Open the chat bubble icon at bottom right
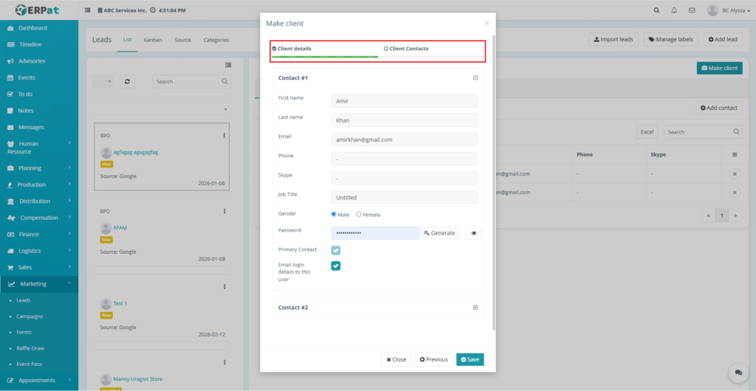This screenshot has height=391, width=756. click(x=736, y=373)
